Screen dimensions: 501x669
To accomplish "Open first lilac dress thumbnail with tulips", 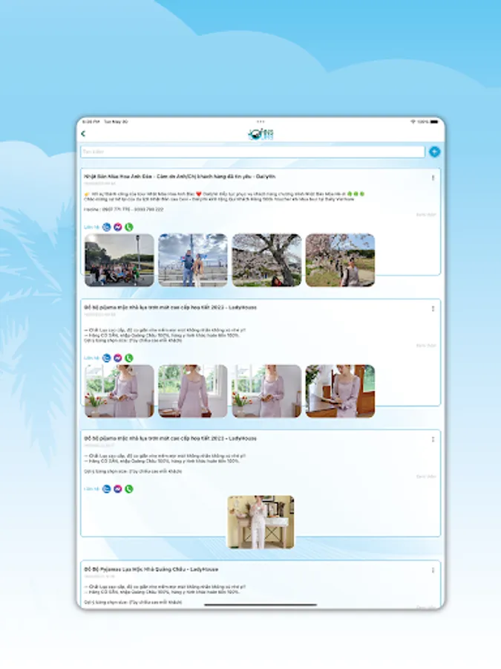I will tap(119, 391).
